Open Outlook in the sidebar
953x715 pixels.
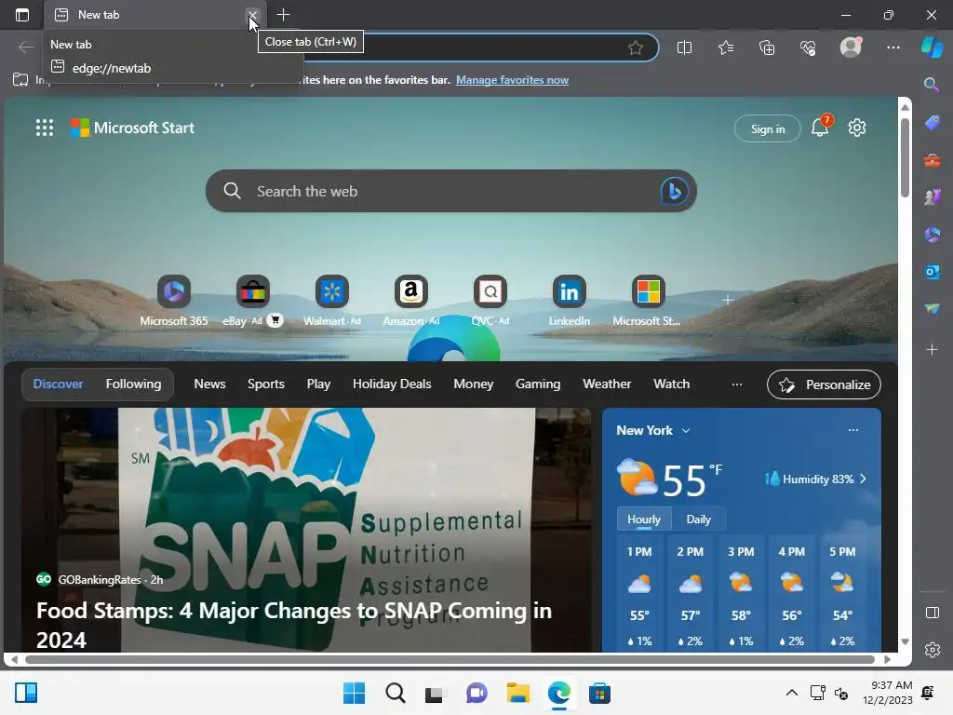point(933,272)
